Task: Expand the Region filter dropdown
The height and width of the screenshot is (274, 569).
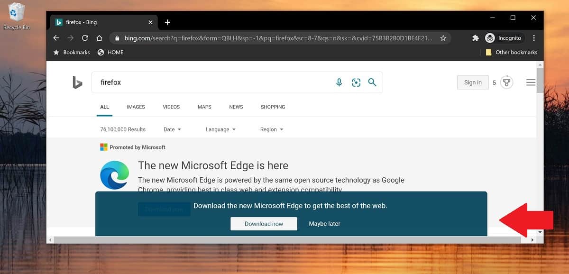Action: (272, 129)
